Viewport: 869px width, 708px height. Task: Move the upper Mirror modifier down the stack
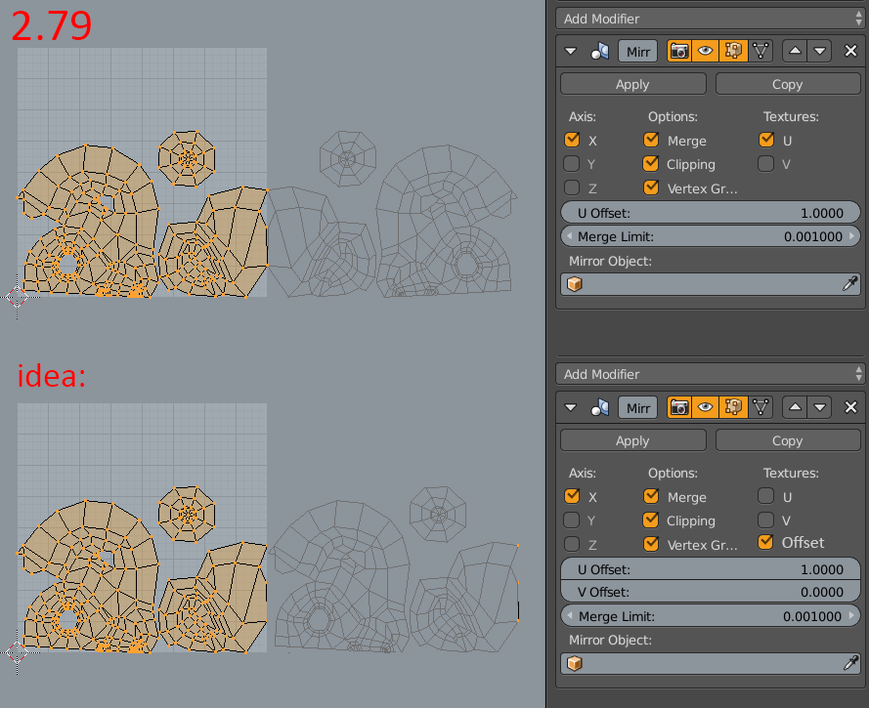coord(820,51)
